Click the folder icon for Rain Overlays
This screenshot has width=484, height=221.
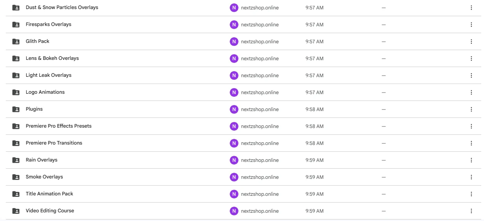[15, 160]
